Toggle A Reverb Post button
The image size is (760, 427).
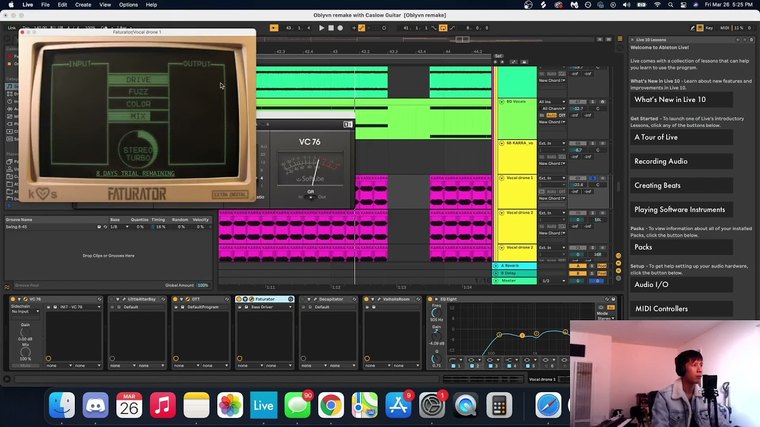[602, 266]
